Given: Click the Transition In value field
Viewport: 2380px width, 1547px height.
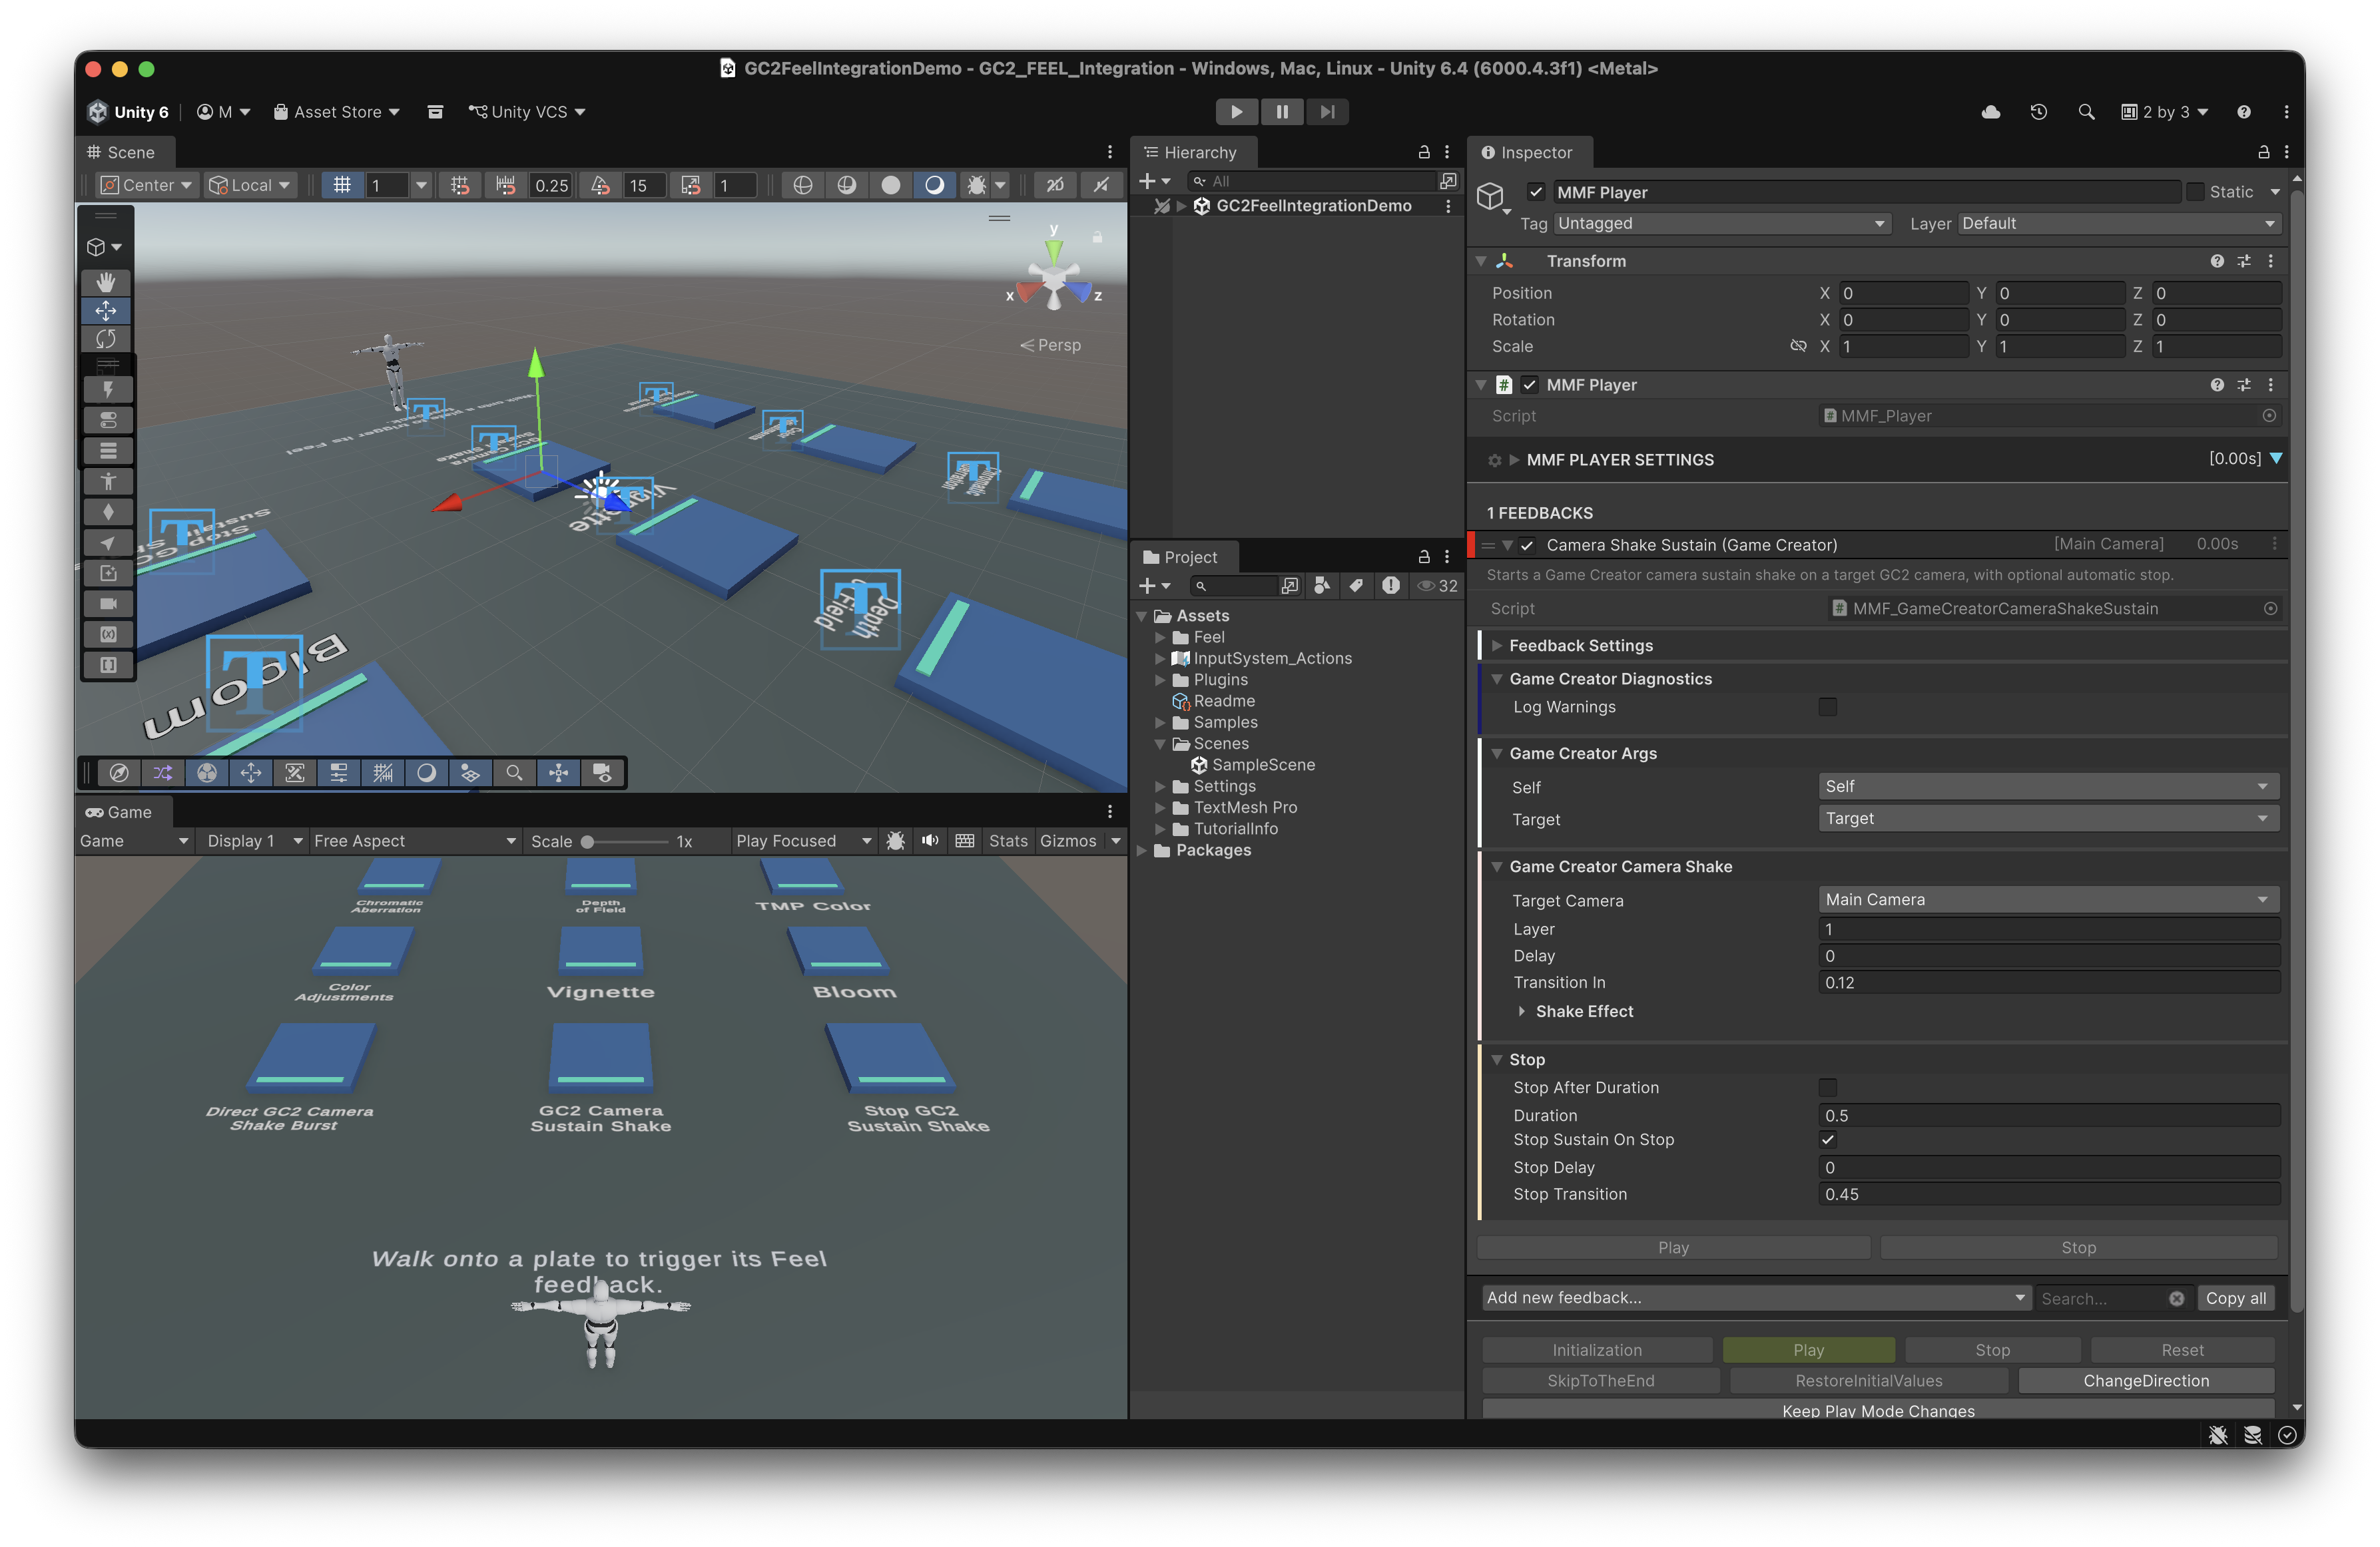Looking at the screenshot, I should [x=2048, y=983].
